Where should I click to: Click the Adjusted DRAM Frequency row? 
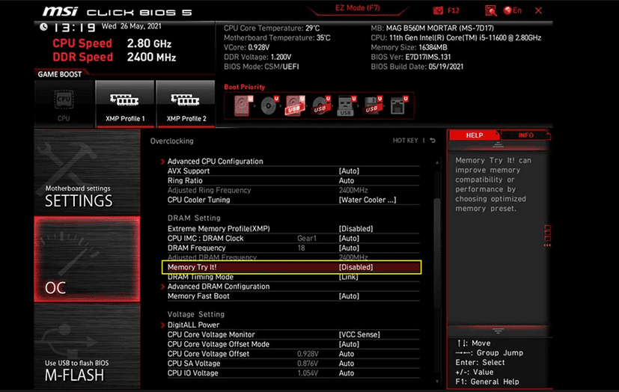[x=293, y=257]
